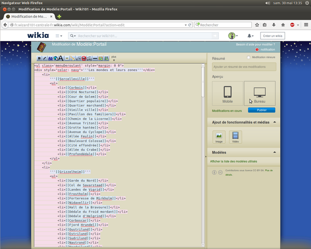Open the Firefox downloads arrow
The height and width of the screenshot is (249, 311).
click(274, 25)
